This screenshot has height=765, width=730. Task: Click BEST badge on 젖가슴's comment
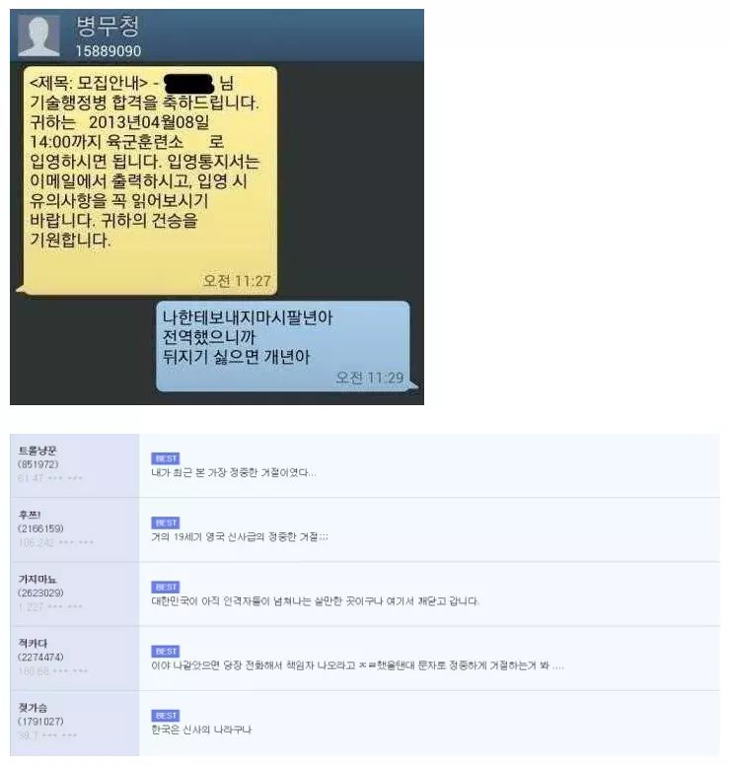(x=166, y=716)
